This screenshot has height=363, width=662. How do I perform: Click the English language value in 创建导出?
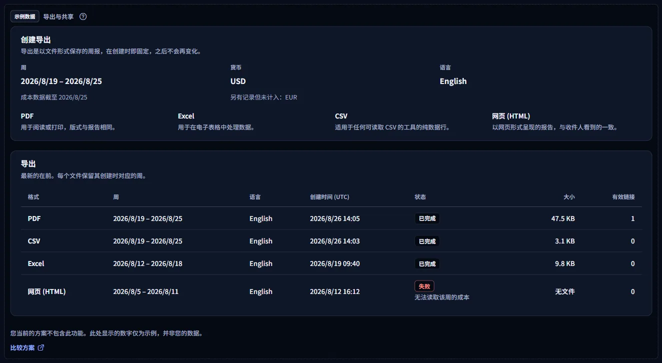[x=453, y=81]
